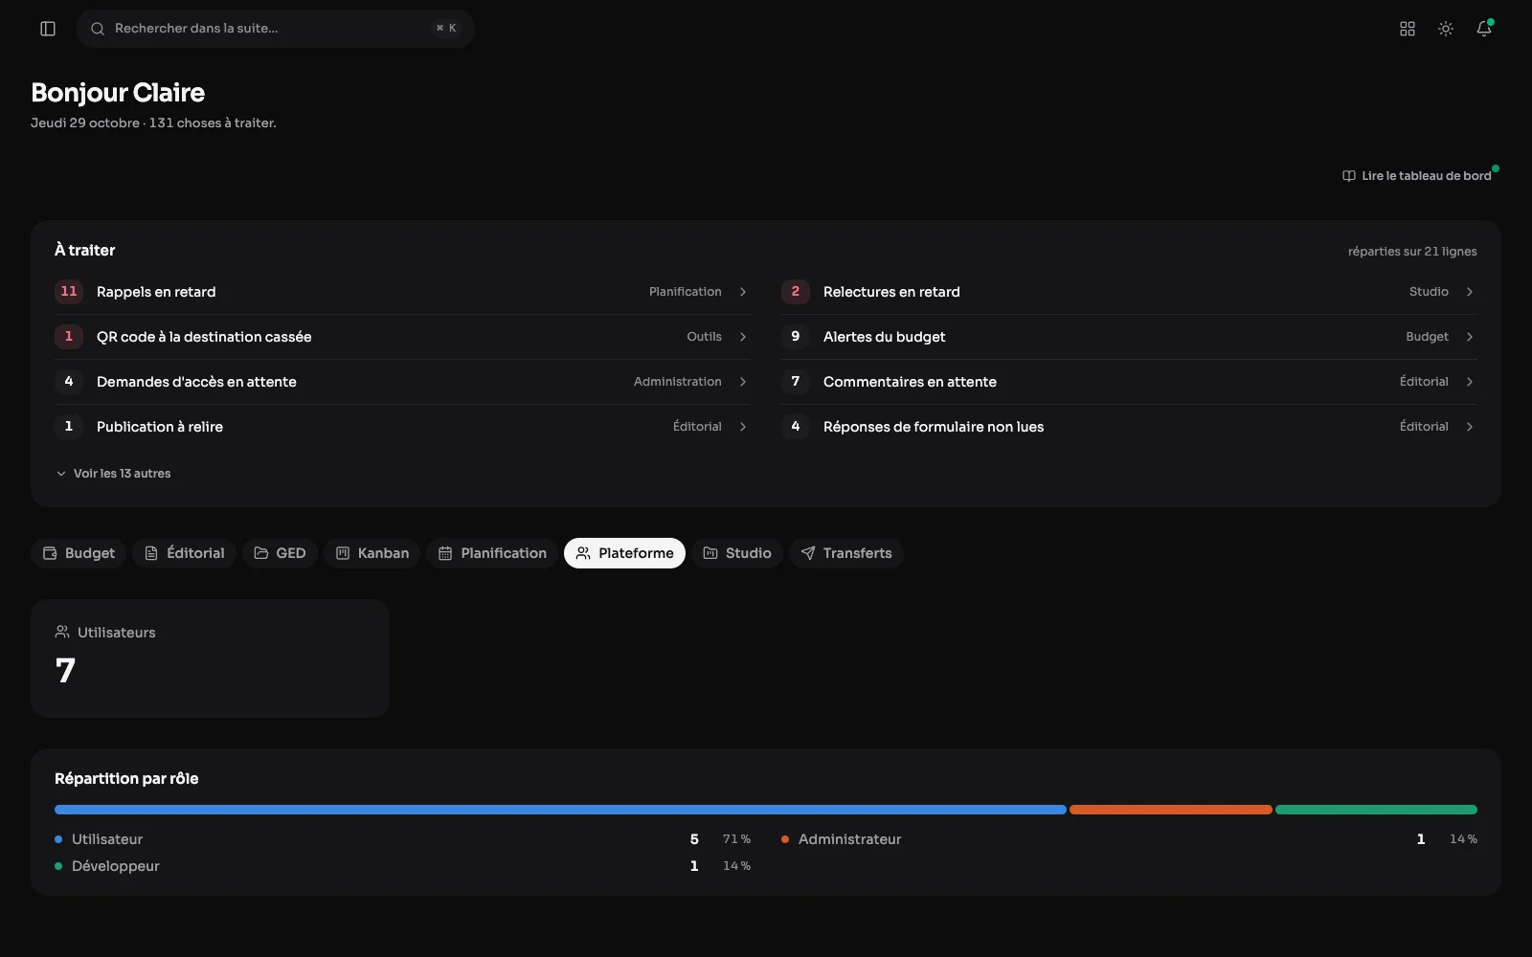Viewport: 1532px width, 957px height.
Task: Select the 'Utilisateur' legend entry
Action: [x=402, y=839]
